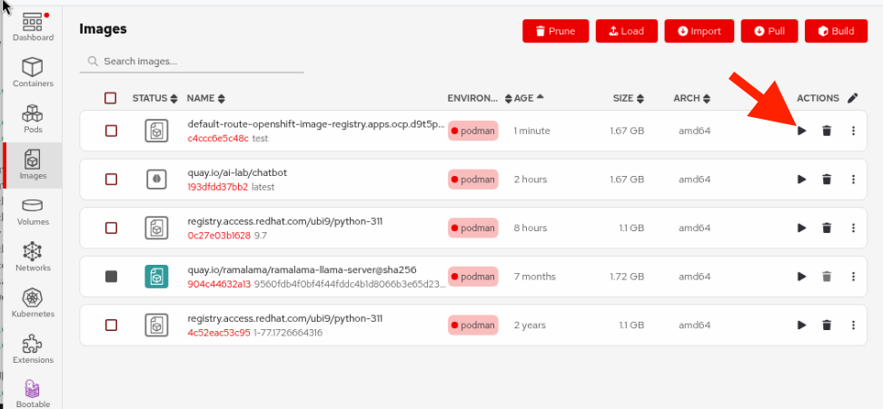
Task: Run the quay.io/ai-lab/chatbot image
Action: click(x=801, y=180)
